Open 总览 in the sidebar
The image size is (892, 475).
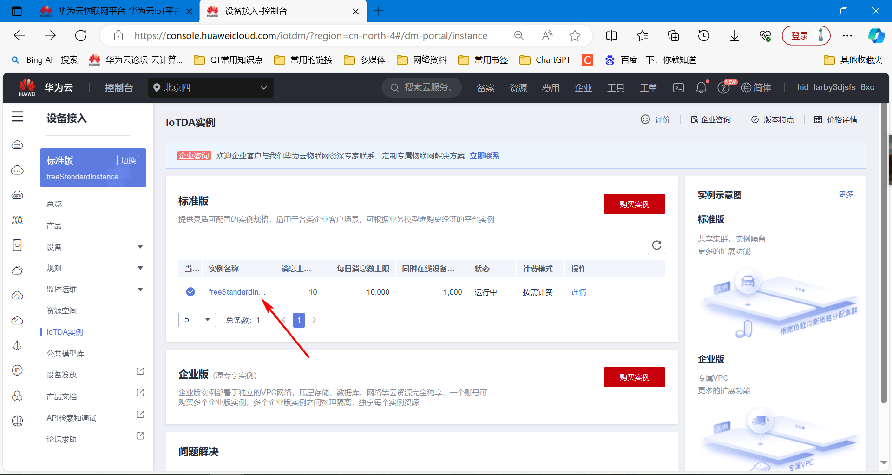click(x=54, y=204)
